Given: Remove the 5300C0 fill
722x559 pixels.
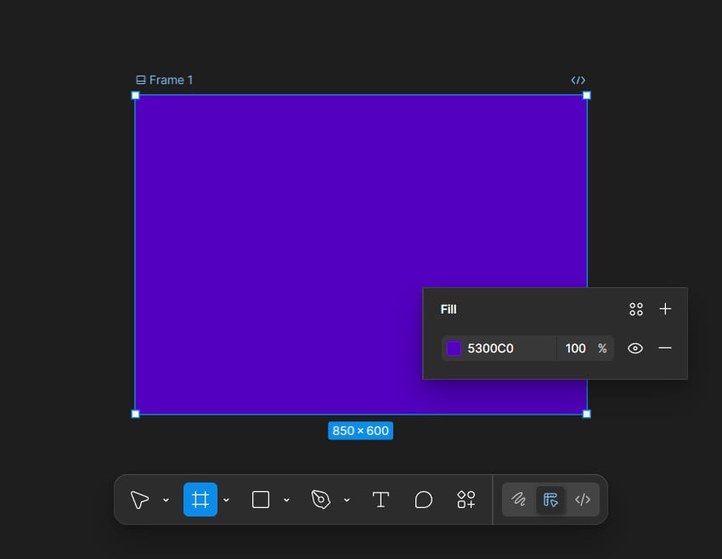Looking at the screenshot, I should pos(665,348).
